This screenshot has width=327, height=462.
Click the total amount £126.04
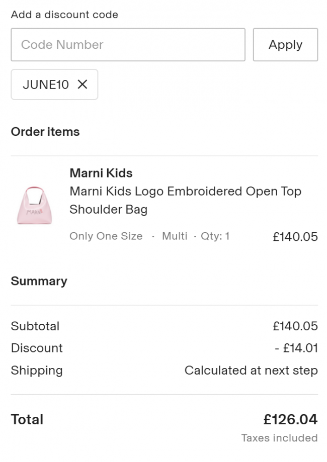tap(290, 420)
